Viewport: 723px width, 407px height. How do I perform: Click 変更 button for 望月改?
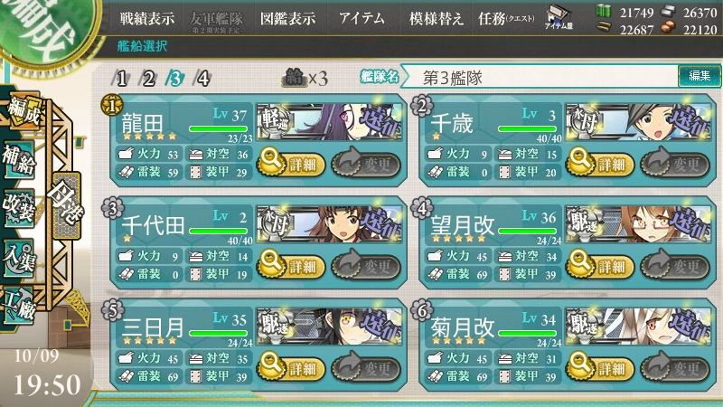point(675,266)
